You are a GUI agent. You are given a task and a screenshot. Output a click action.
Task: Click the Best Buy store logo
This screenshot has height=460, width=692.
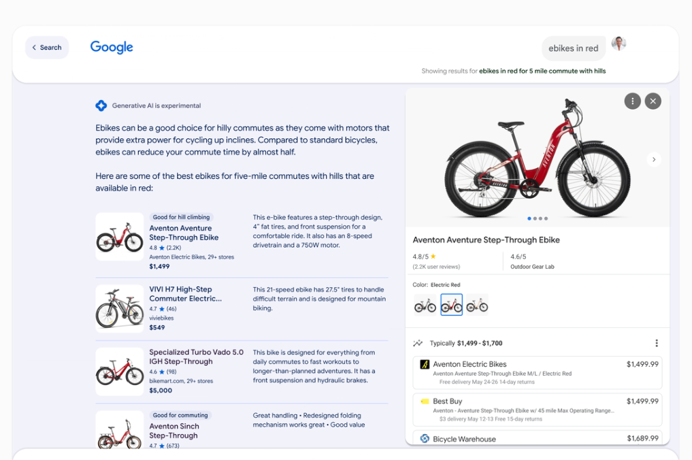(x=425, y=401)
